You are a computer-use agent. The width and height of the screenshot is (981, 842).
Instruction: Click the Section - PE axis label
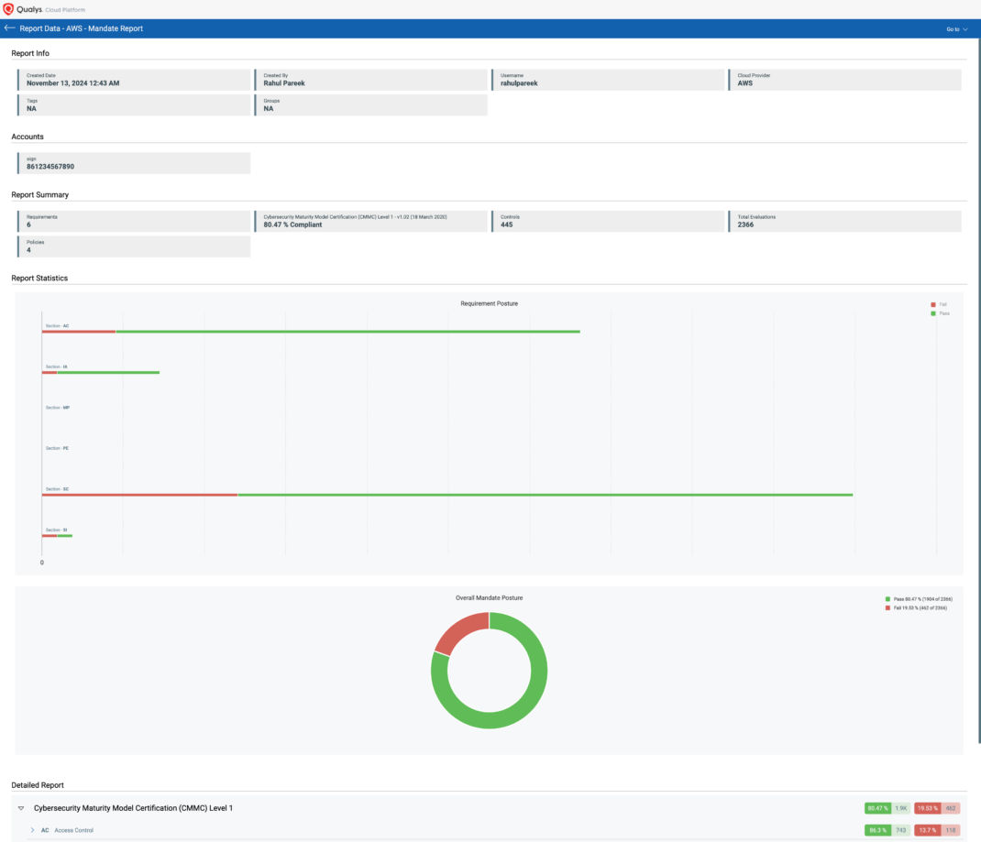click(x=57, y=448)
